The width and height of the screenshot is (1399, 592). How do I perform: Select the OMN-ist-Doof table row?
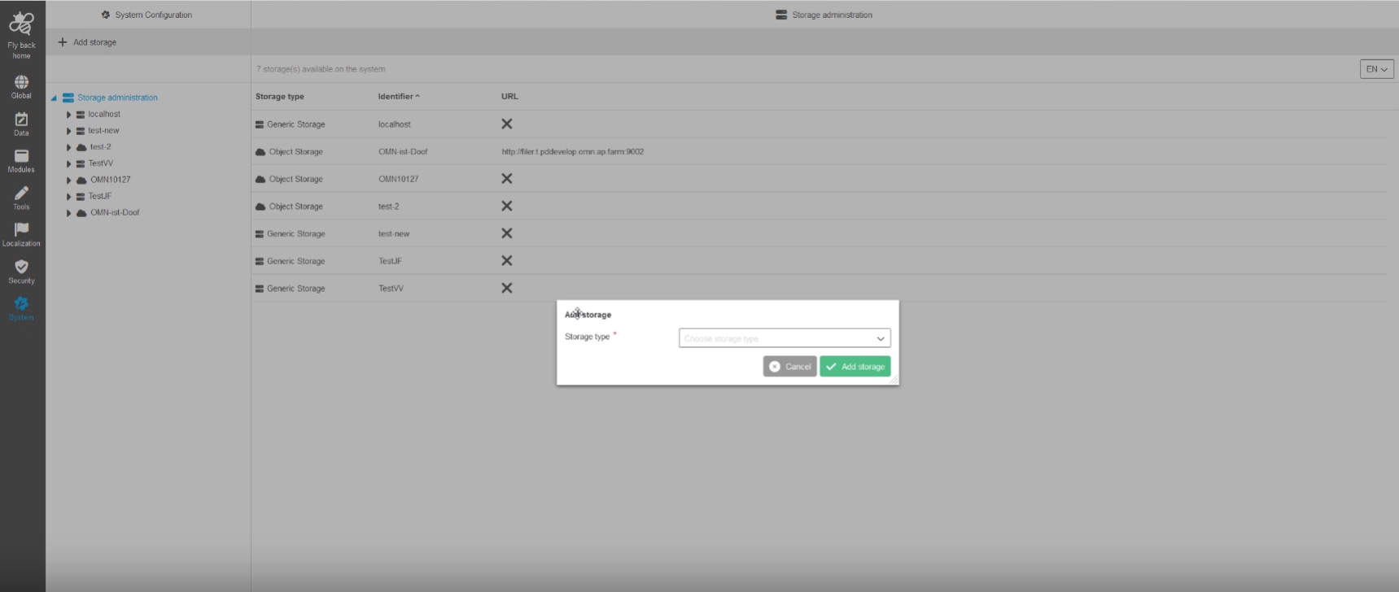(x=403, y=152)
